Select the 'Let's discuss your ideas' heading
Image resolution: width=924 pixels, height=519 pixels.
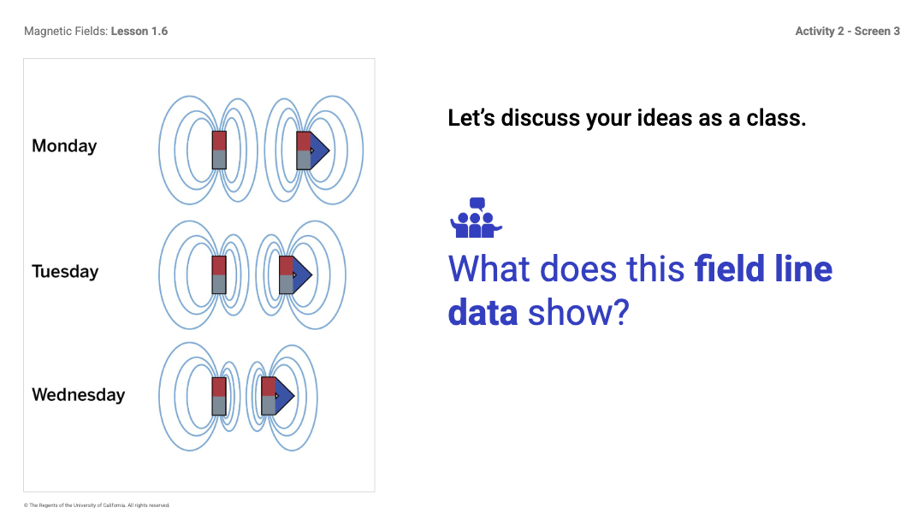click(626, 118)
